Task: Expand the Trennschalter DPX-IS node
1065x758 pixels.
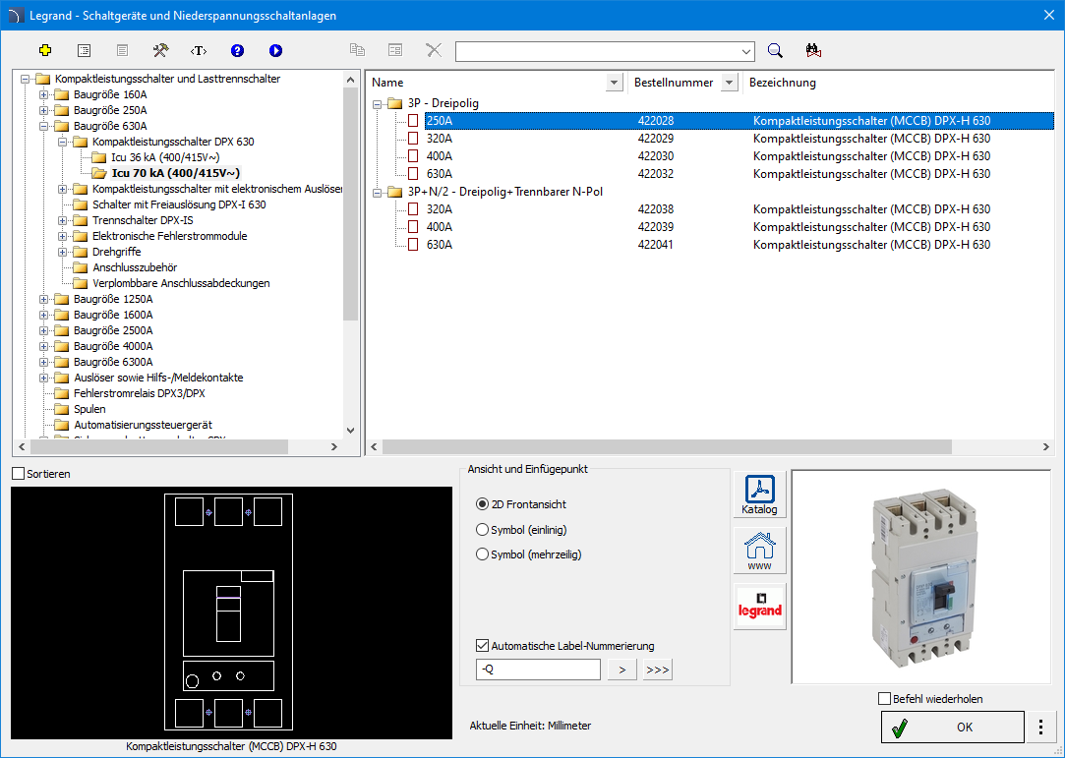Action: click(x=63, y=221)
